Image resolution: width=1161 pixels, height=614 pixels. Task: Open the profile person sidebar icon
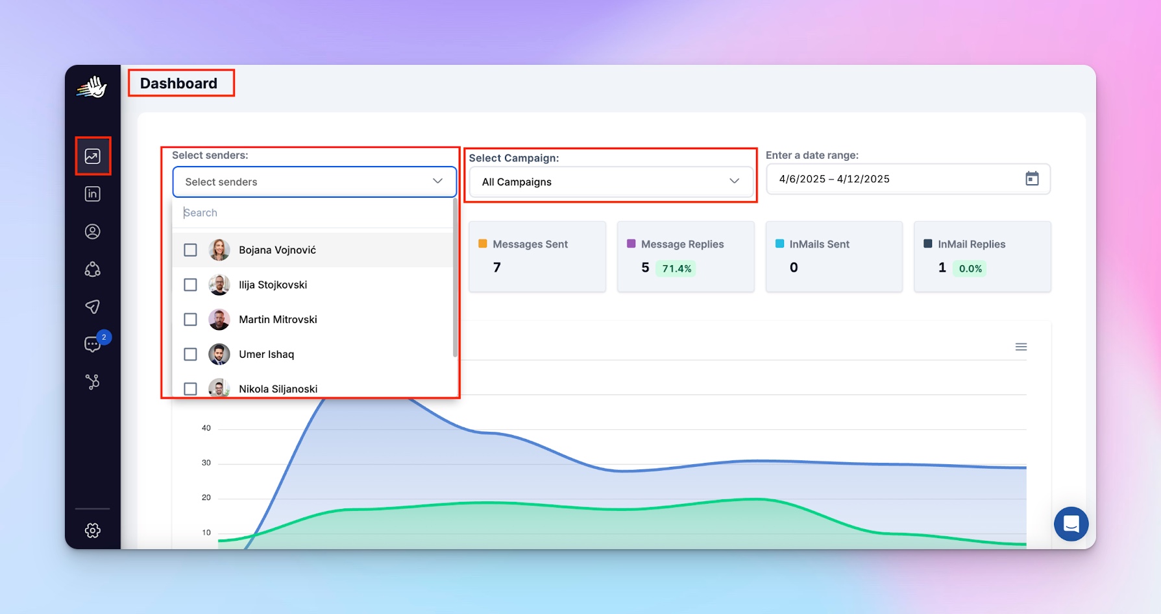pos(93,231)
